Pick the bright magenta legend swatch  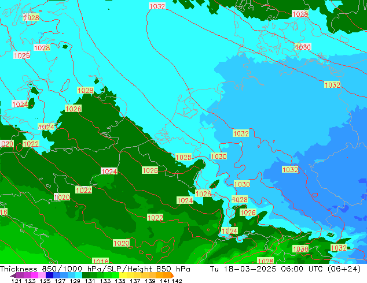(x=35, y=275)
